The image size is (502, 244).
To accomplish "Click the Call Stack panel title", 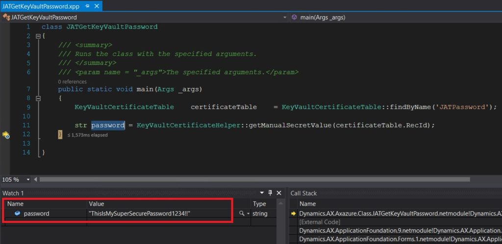I will (303, 193).
